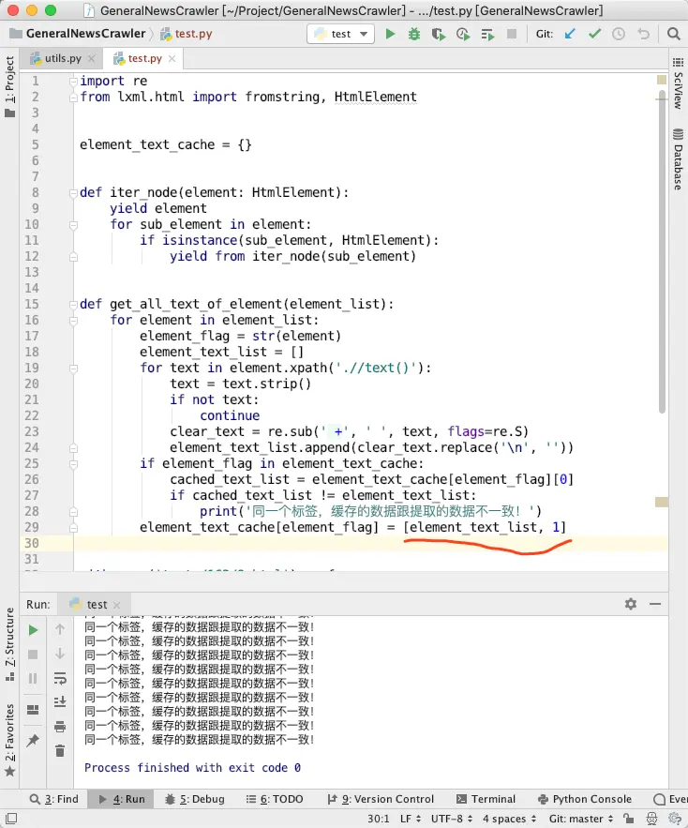Click the disabled Stop button in toolbar

[x=511, y=34]
